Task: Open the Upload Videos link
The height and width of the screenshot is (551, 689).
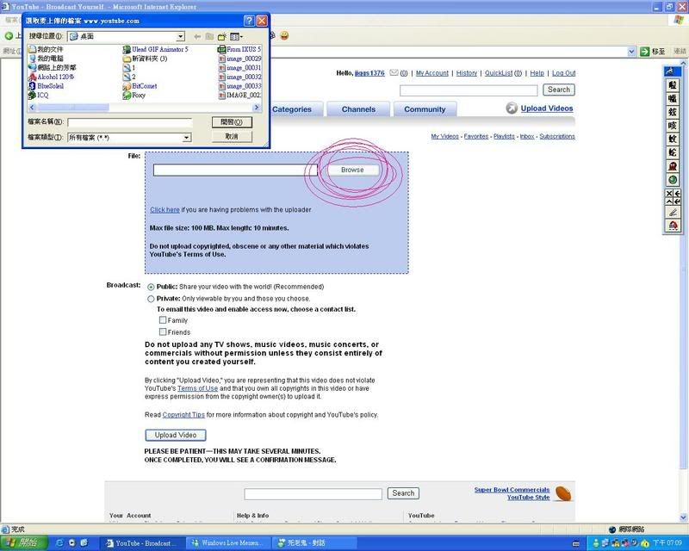Action: tap(547, 108)
